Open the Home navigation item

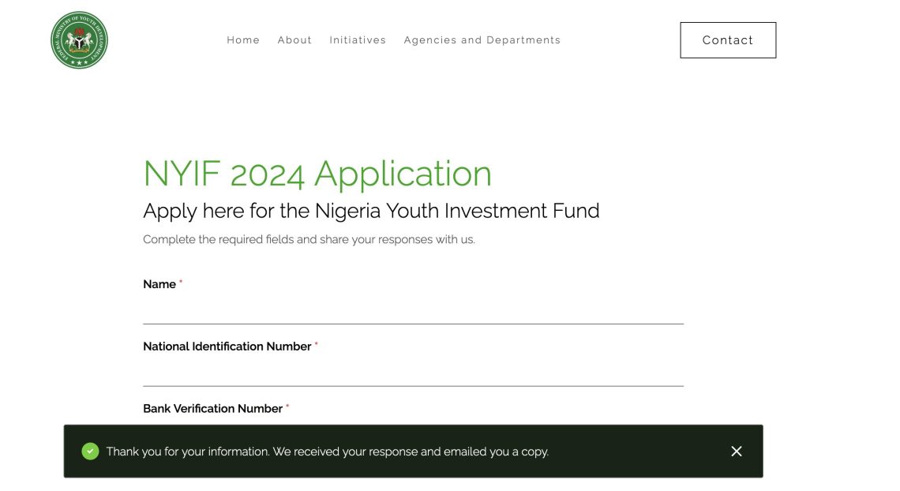point(243,39)
